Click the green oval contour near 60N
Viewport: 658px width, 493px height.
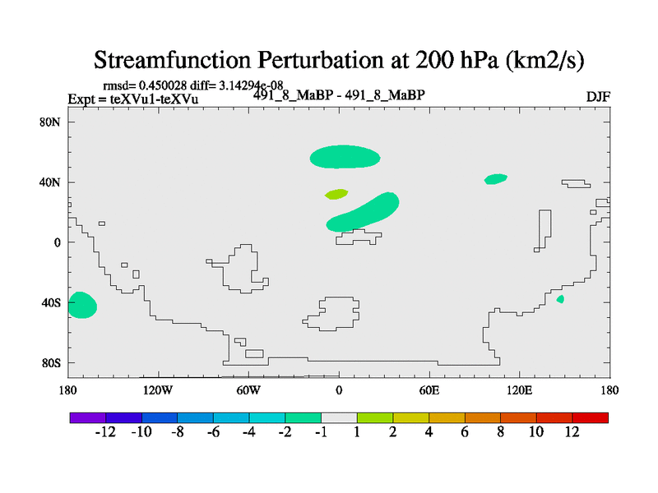click(x=345, y=155)
